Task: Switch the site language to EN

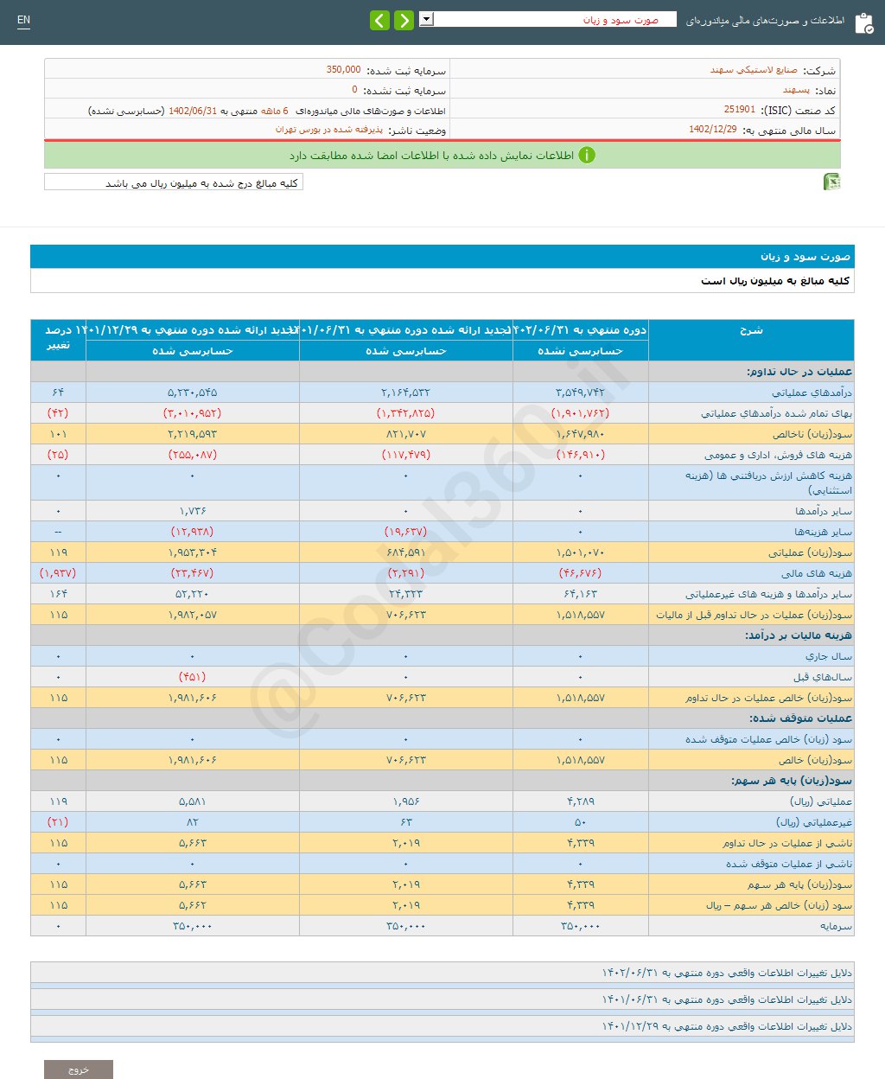Action: (24, 20)
